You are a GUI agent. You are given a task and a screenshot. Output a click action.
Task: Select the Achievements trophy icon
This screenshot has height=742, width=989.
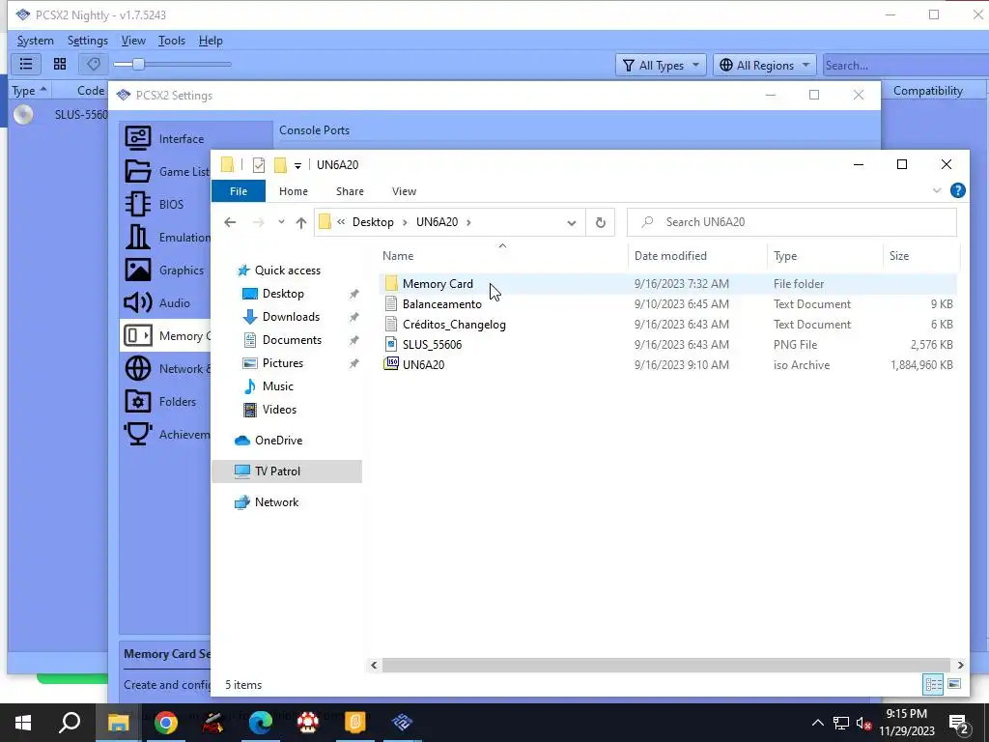coord(137,434)
